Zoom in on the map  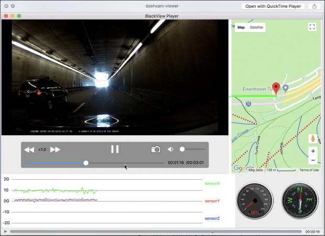click(313, 151)
